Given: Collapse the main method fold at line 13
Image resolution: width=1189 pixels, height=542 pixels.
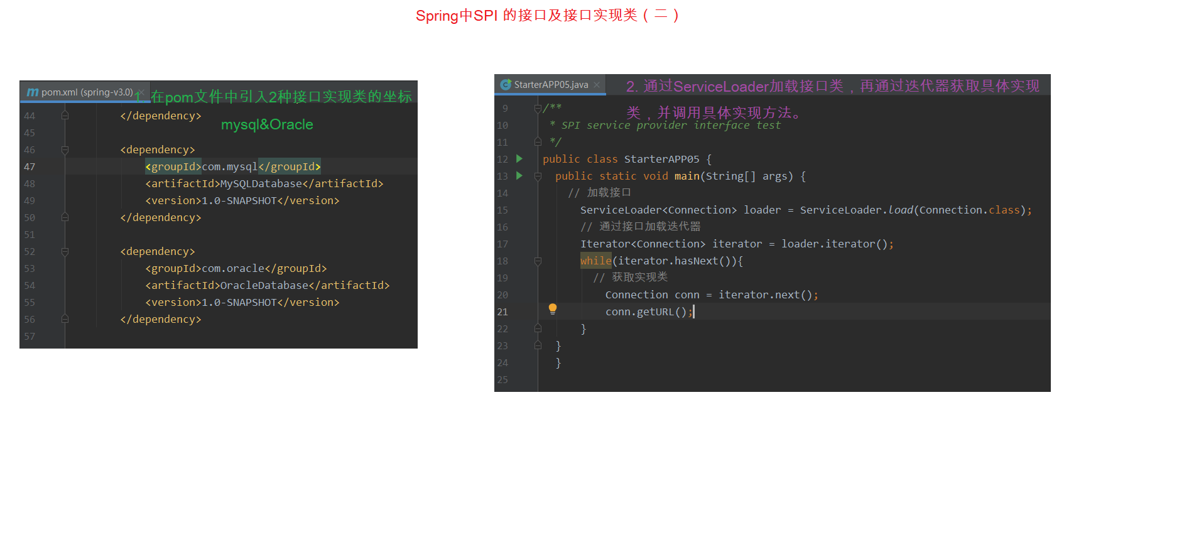Looking at the screenshot, I should tap(538, 176).
